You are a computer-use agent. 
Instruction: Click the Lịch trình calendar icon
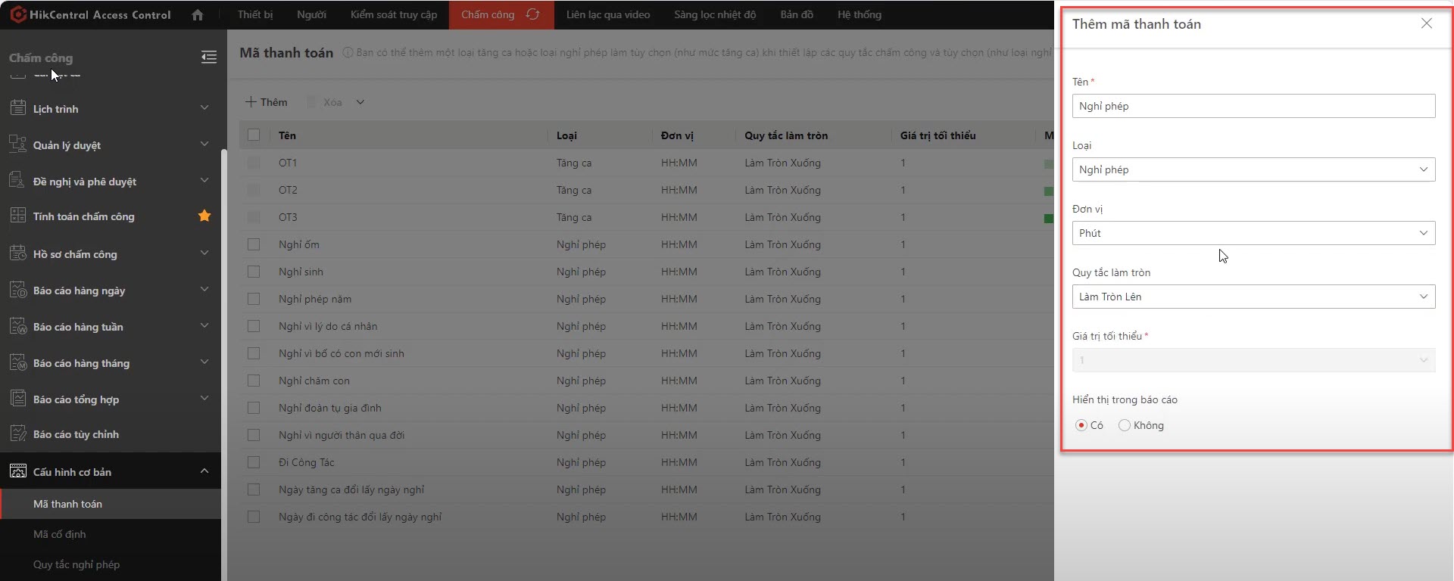pos(18,108)
